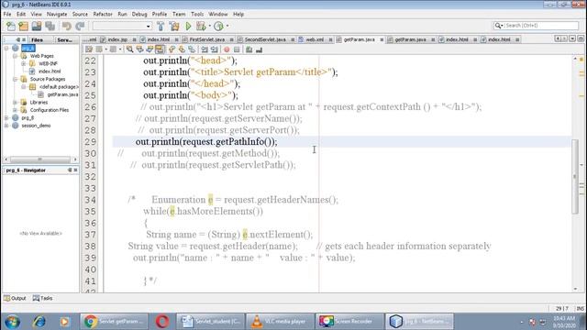Switch to the web.xml tab

pos(315,39)
